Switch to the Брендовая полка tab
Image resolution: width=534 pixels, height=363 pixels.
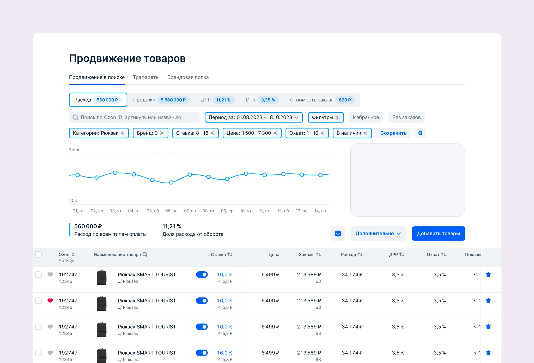pos(188,77)
